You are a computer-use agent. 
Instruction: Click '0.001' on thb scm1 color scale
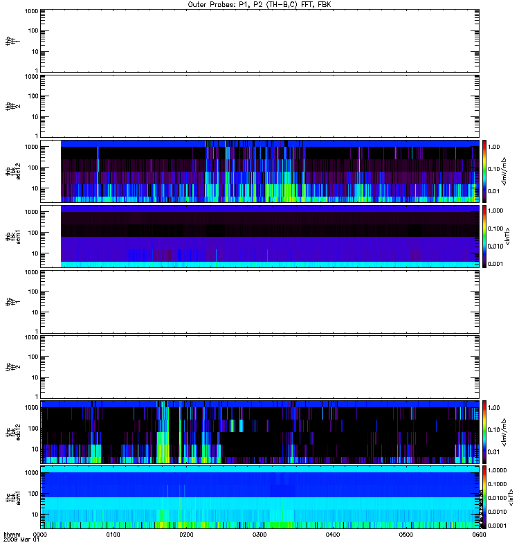[x=495, y=264]
